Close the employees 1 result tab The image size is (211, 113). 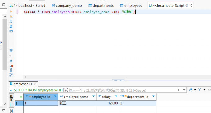[35, 84]
